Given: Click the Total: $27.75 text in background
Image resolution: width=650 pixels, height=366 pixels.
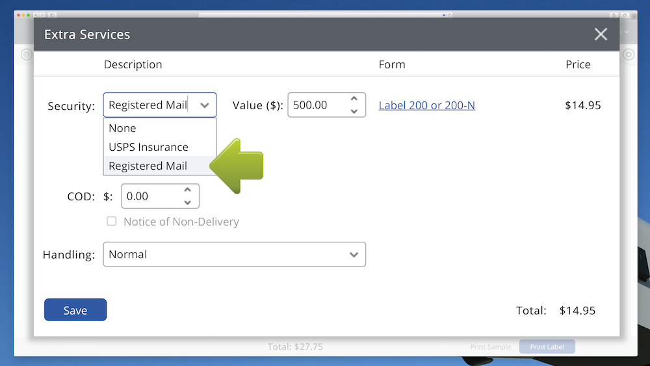Looking at the screenshot, I should point(295,346).
